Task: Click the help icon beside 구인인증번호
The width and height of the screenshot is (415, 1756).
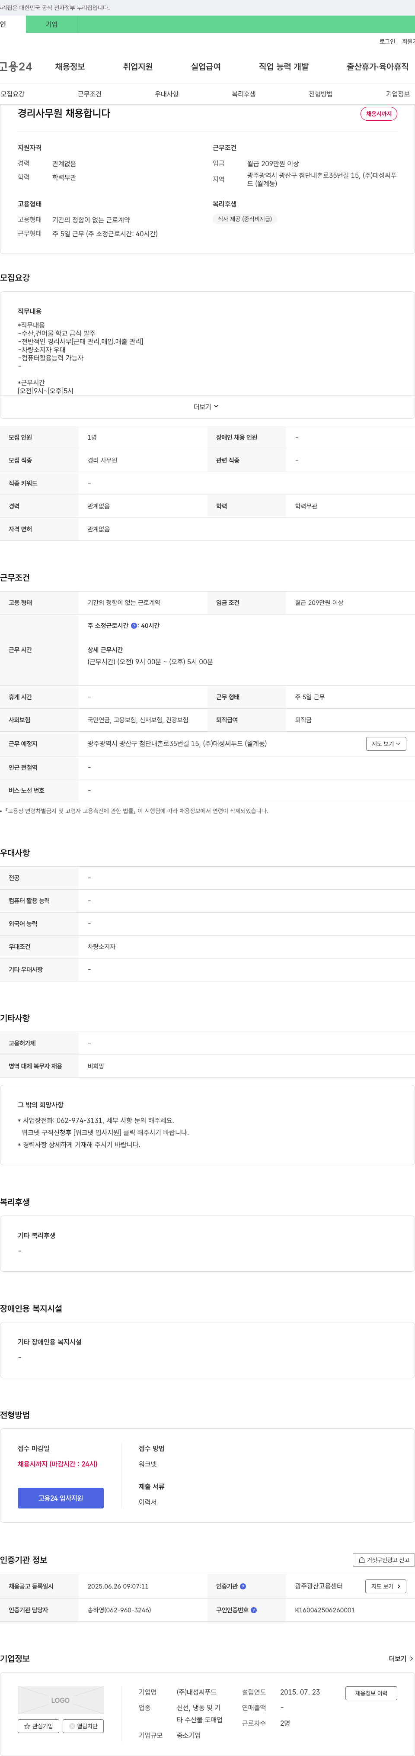Action: pos(253,1610)
